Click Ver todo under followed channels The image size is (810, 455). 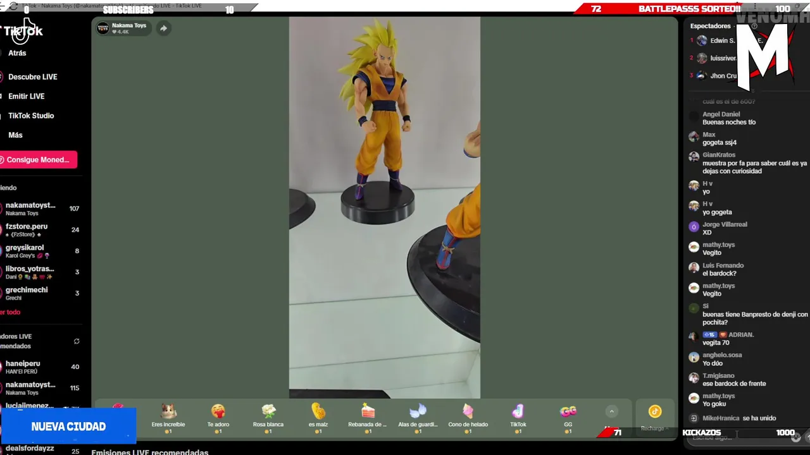coord(11,312)
